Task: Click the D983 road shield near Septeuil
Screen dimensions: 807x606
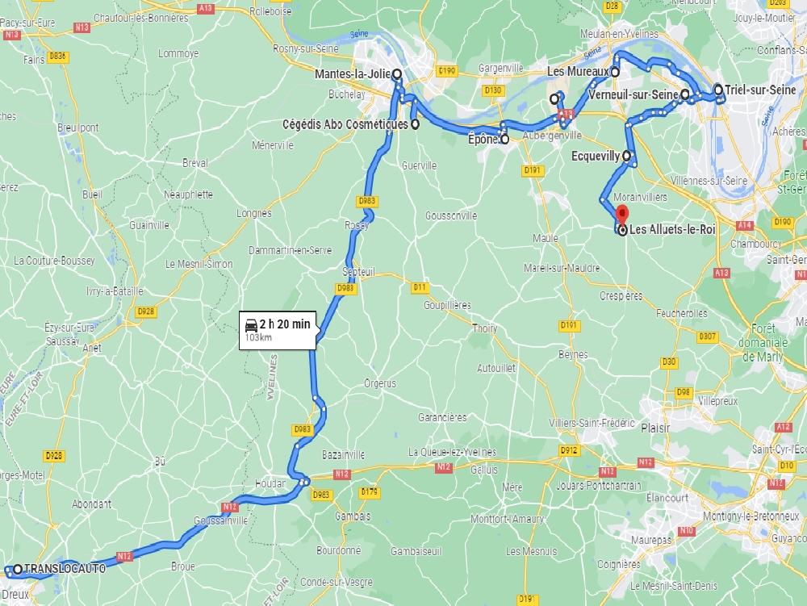Action: point(345,289)
